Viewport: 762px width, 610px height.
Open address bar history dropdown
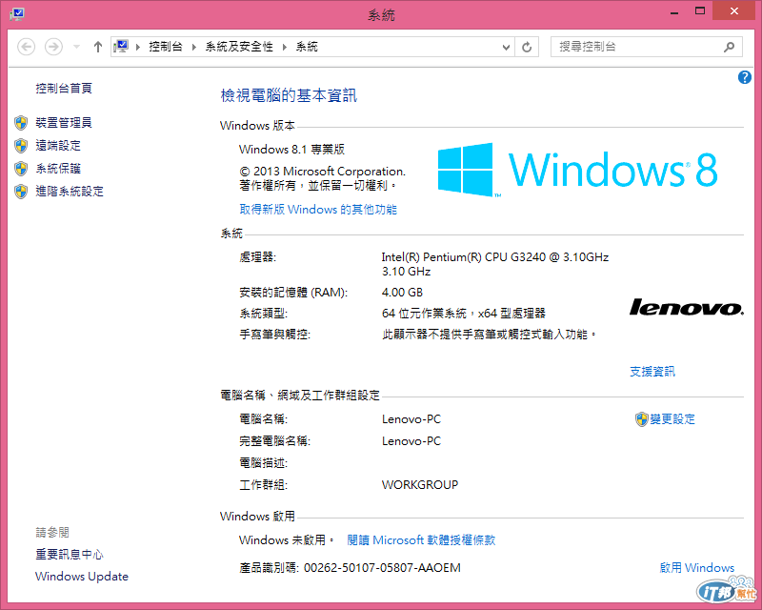[x=506, y=48]
